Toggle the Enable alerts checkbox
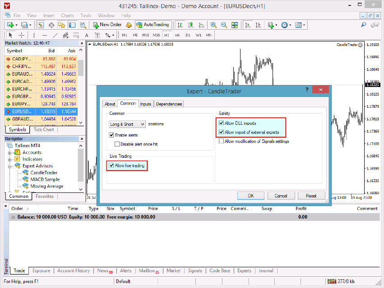 coord(111,135)
